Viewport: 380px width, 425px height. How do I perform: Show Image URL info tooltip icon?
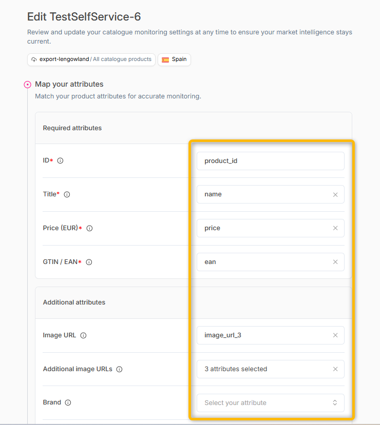click(83, 336)
